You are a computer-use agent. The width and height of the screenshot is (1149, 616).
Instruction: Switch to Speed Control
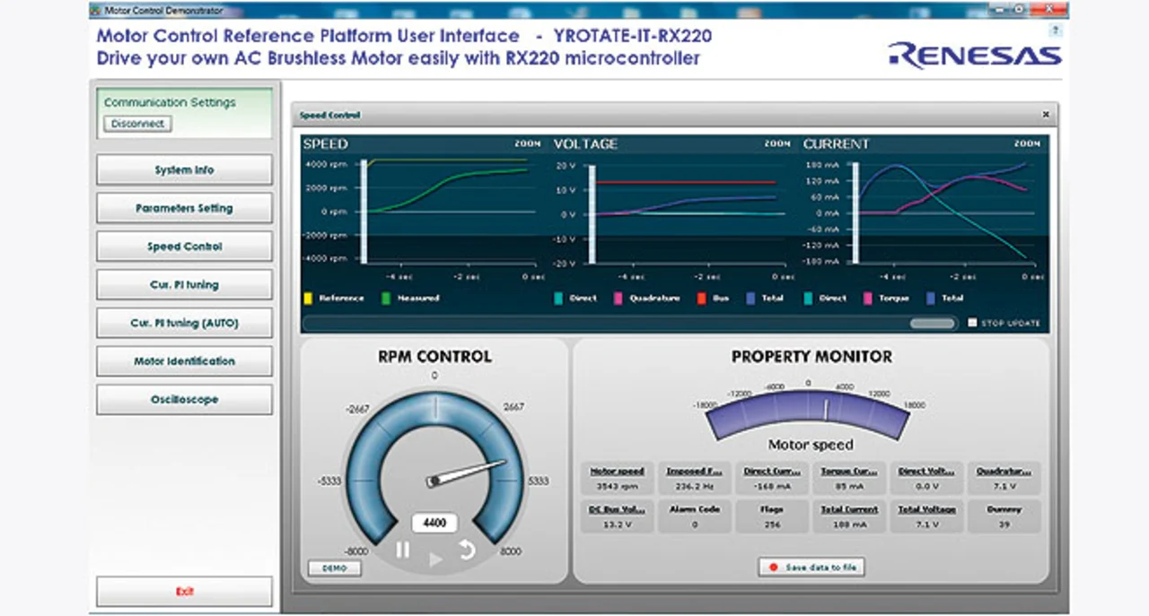[184, 247]
